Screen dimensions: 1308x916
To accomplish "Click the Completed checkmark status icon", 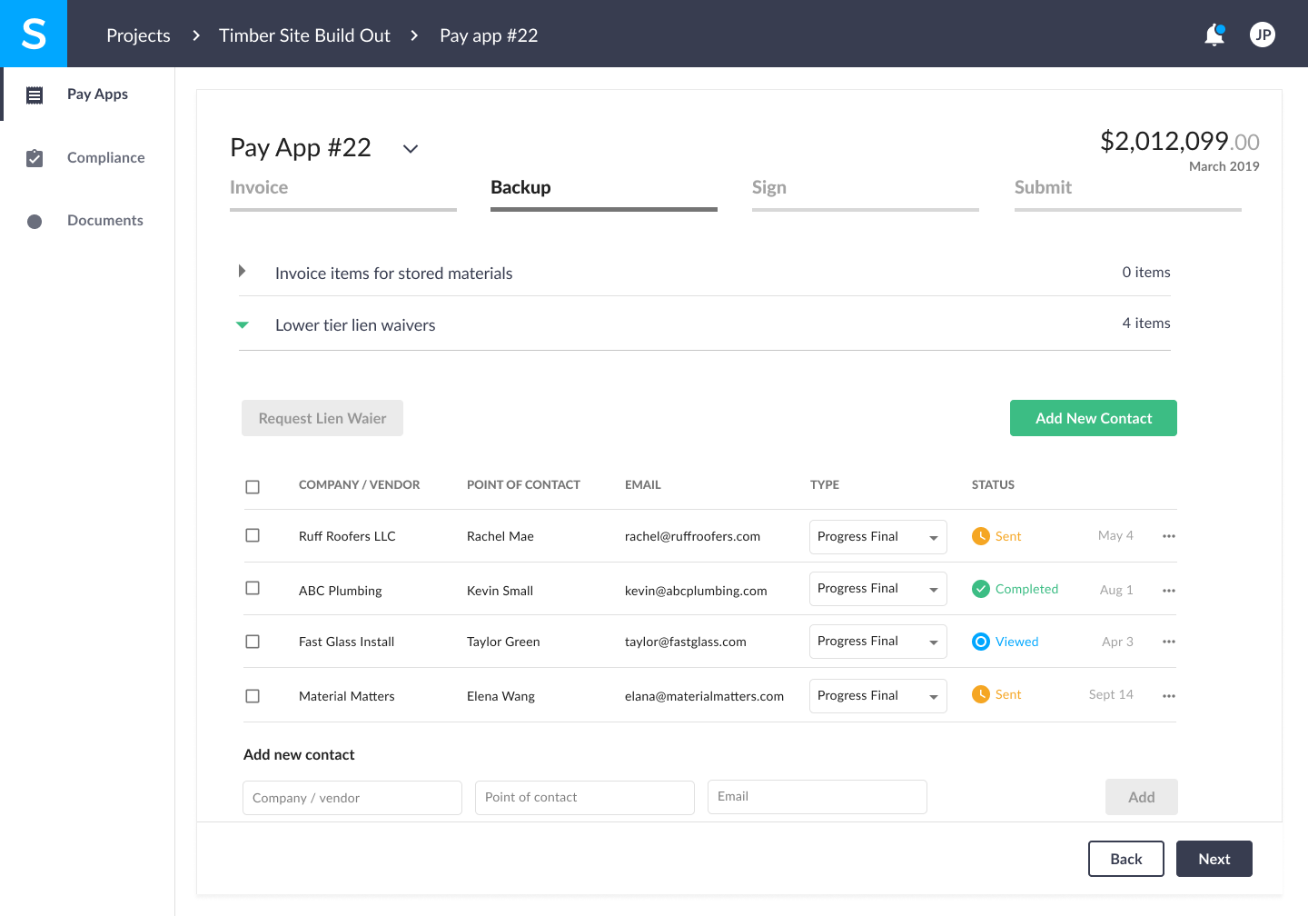I will pos(981,589).
